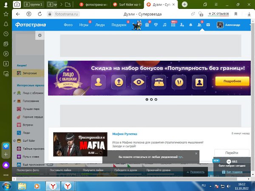Image resolution: width=255 pixels, height=191 pixels.
Task: Click the Alice assistant icon in sidebar
Action: click(6, 165)
